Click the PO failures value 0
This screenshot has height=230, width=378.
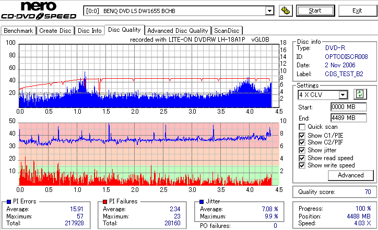pos(275,226)
